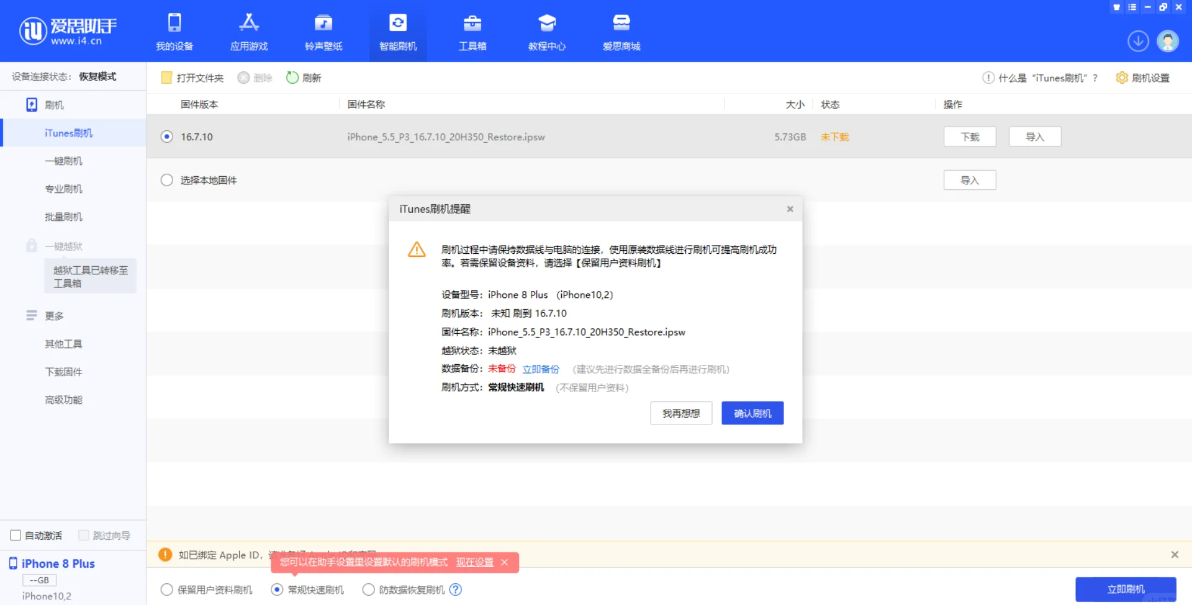The height and width of the screenshot is (605, 1192).
Task: Click the 更多 sidebar section icon
Action: [x=32, y=316]
